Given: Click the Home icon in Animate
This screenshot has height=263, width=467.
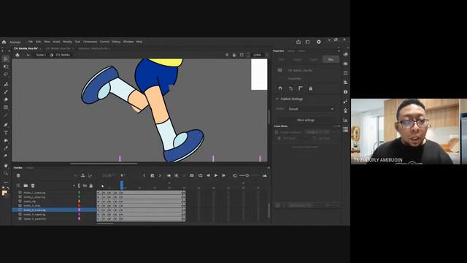Looking at the screenshot, I should coord(4,42).
